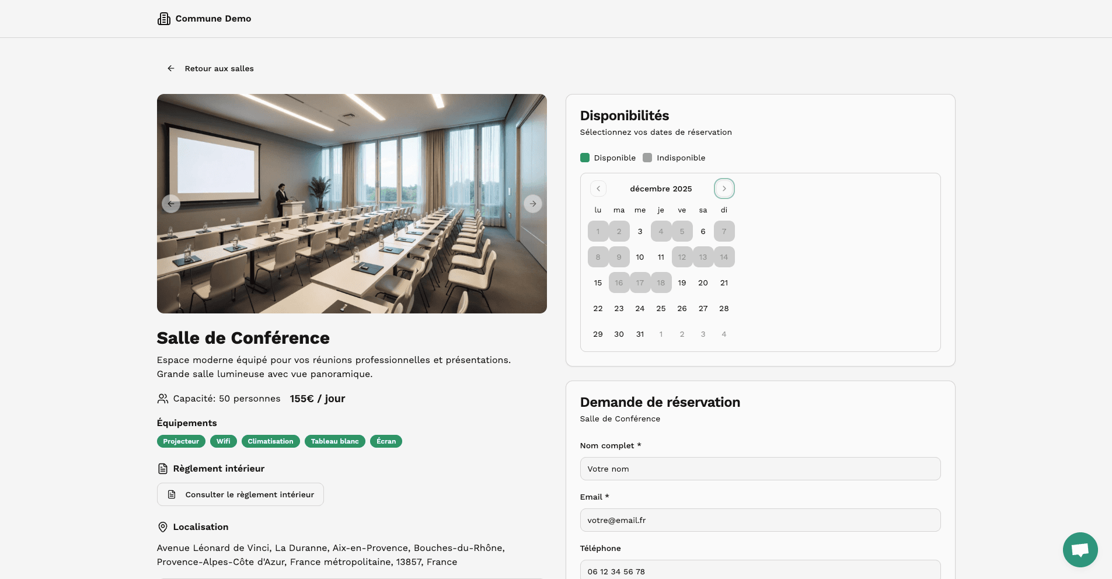Viewport: 1112px width, 579px height.
Task: Select December 19 in the calendar
Action: pyautogui.click(x=682, y=282)
